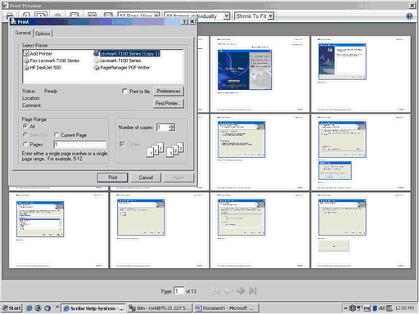Switch to the Options tab
Image resolution: width=419 pixels, height=314 pixels.
click(x=43, y=34)
